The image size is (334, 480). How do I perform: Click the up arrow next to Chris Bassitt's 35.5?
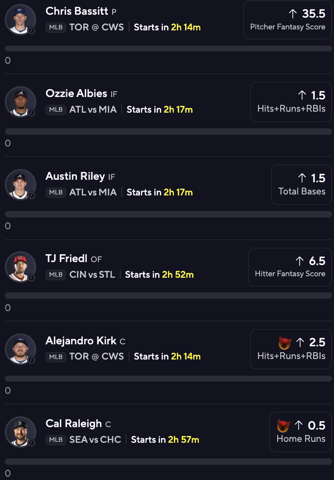(293, 14)
